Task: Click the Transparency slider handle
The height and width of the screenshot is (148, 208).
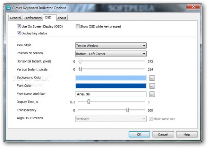Action: [x=128, y=110]
